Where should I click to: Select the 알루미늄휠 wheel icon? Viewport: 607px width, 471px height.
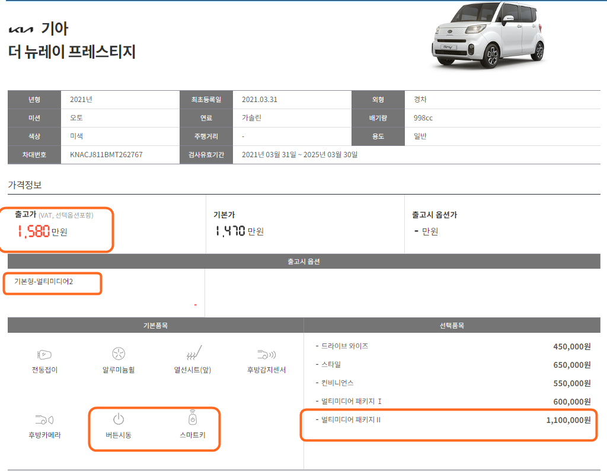point(119,354)
